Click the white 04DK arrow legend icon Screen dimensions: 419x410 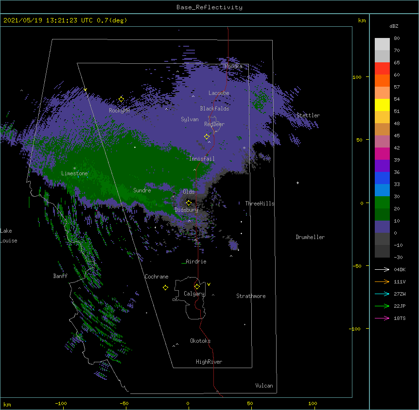[382, 269]
